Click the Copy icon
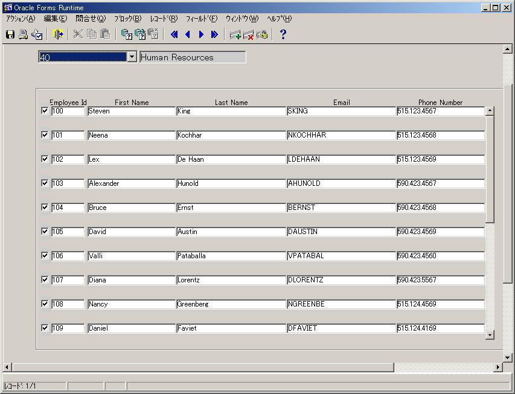The image size is (515, 394). tap(92, 34)
